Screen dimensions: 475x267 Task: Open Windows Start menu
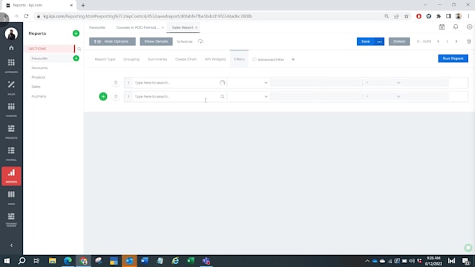click(x=6, y=261)
